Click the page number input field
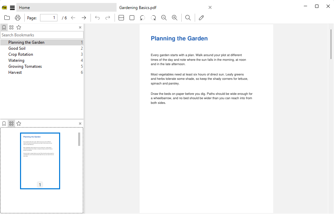 [49, 18]
